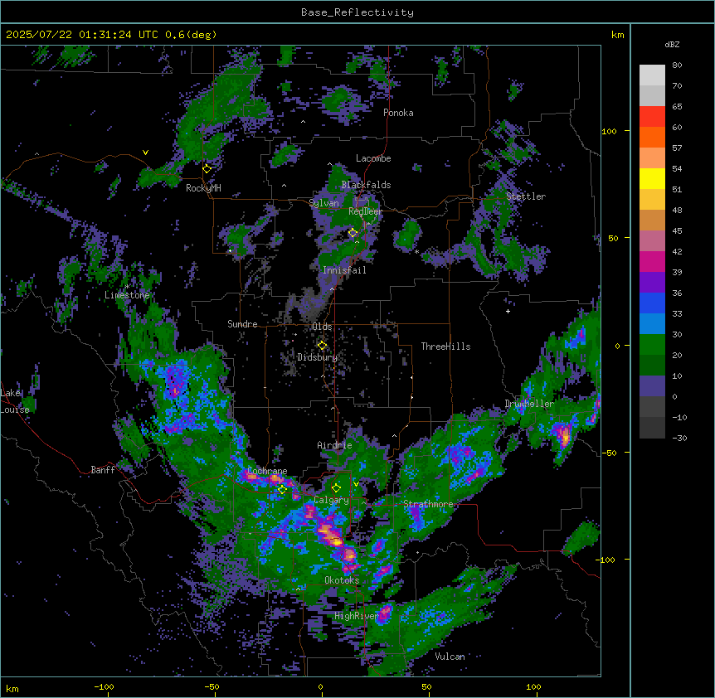
Task: Click the yellow diamond marker below Cochrane
Action: tap(282, 489)
